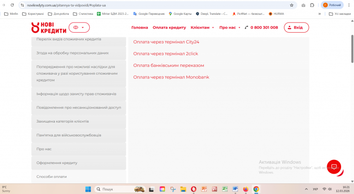354x194 pixels.
Task: Select Про нас sidebar tab
Action: pos(78,149)
